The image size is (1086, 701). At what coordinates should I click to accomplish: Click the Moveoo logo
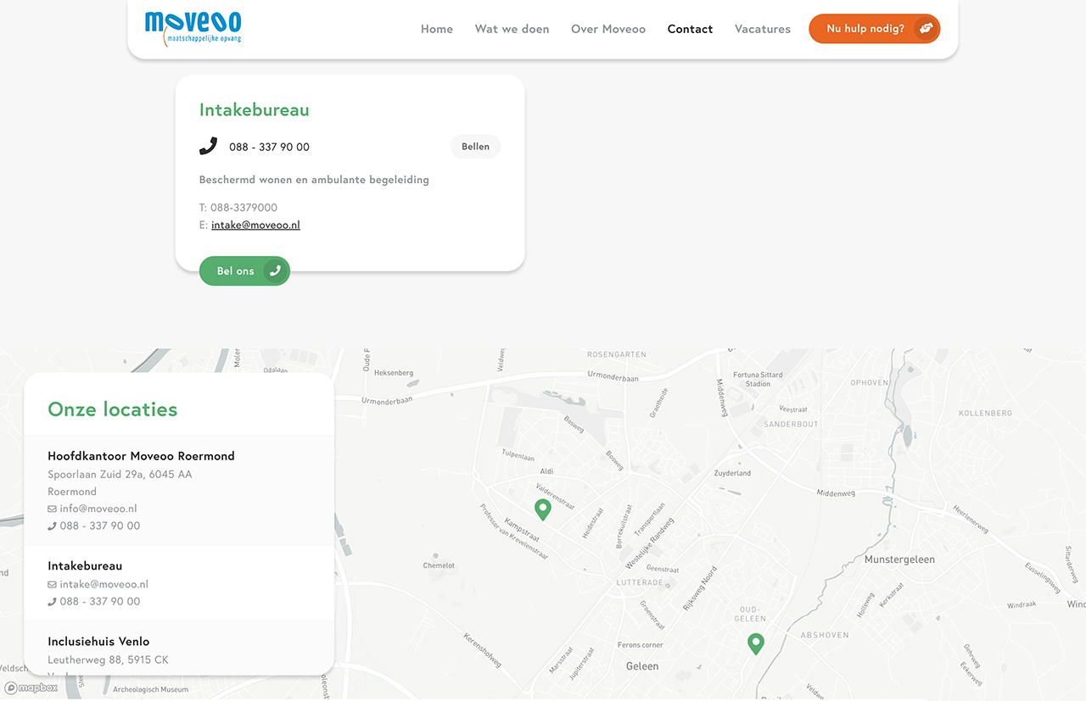[193, 28]
